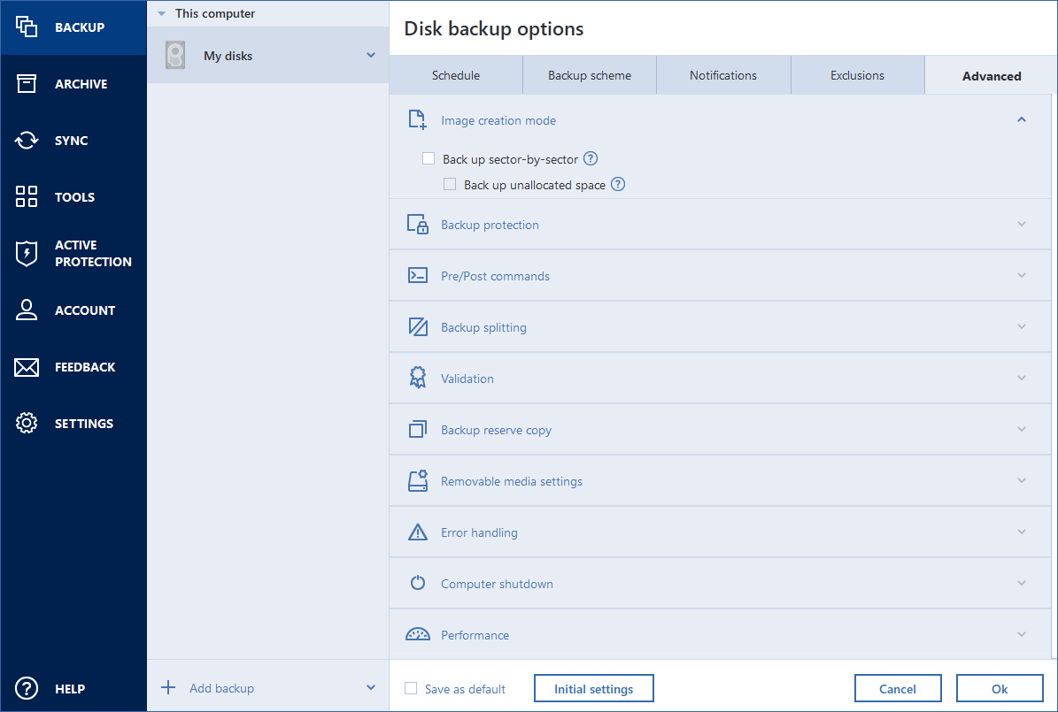Check the Back up unallocated space option

click(450, 185)
